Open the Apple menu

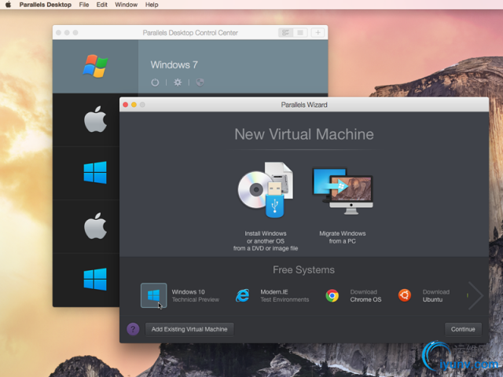click(9, 5)
